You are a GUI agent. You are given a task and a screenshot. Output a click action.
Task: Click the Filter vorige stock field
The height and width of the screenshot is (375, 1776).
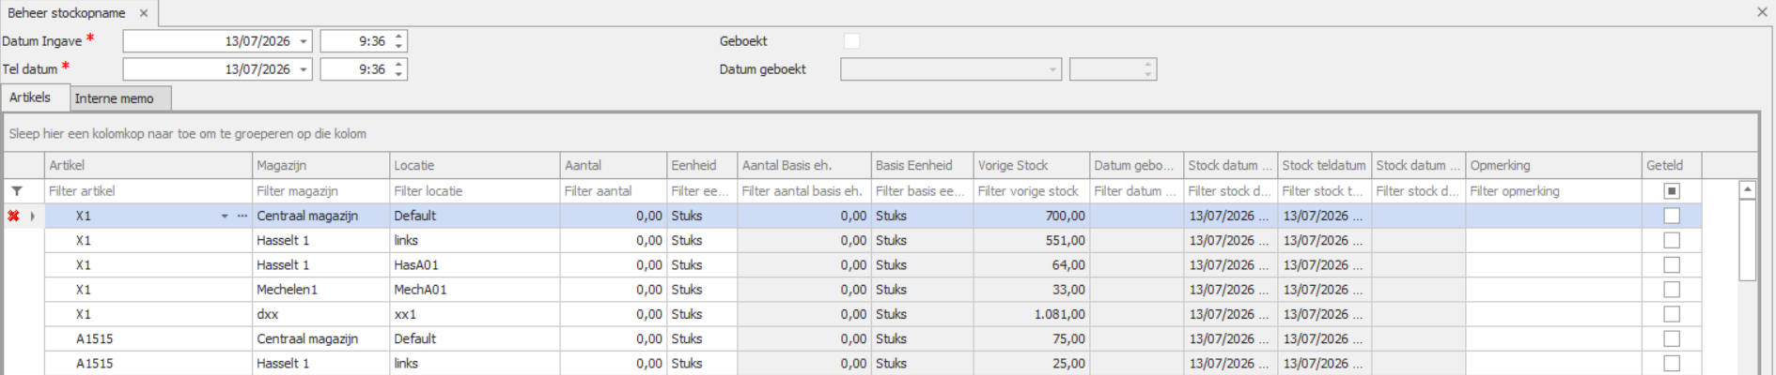1032,191
